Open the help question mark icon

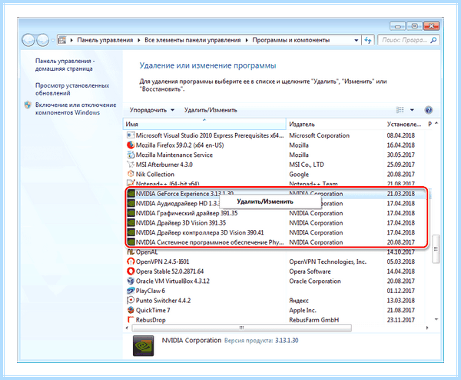click(x=429, y=110)
